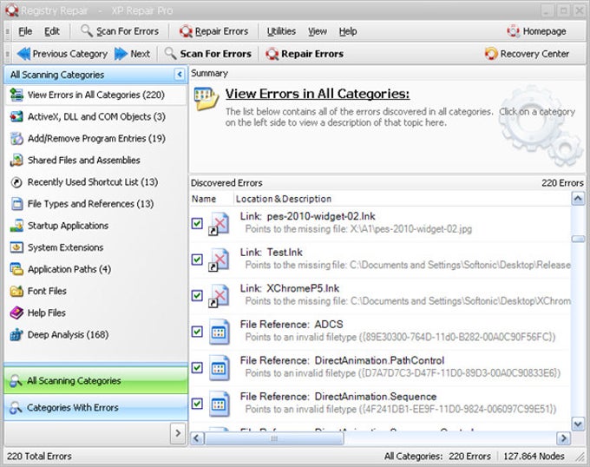Uncheck the Test.lnk error checkbox
The height and width of the screenshot is (467, 590).
click(x=197, y=260)
